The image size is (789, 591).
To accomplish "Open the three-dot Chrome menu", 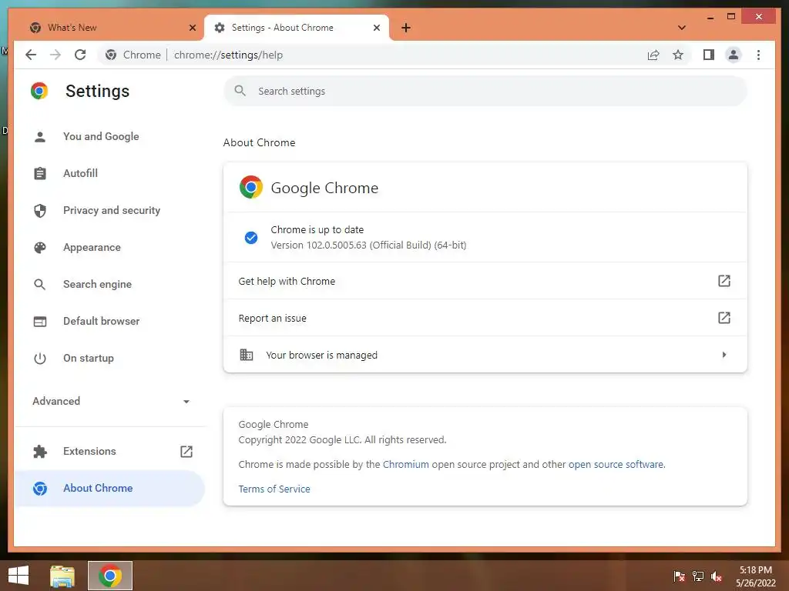I will [x=758, y=55].
